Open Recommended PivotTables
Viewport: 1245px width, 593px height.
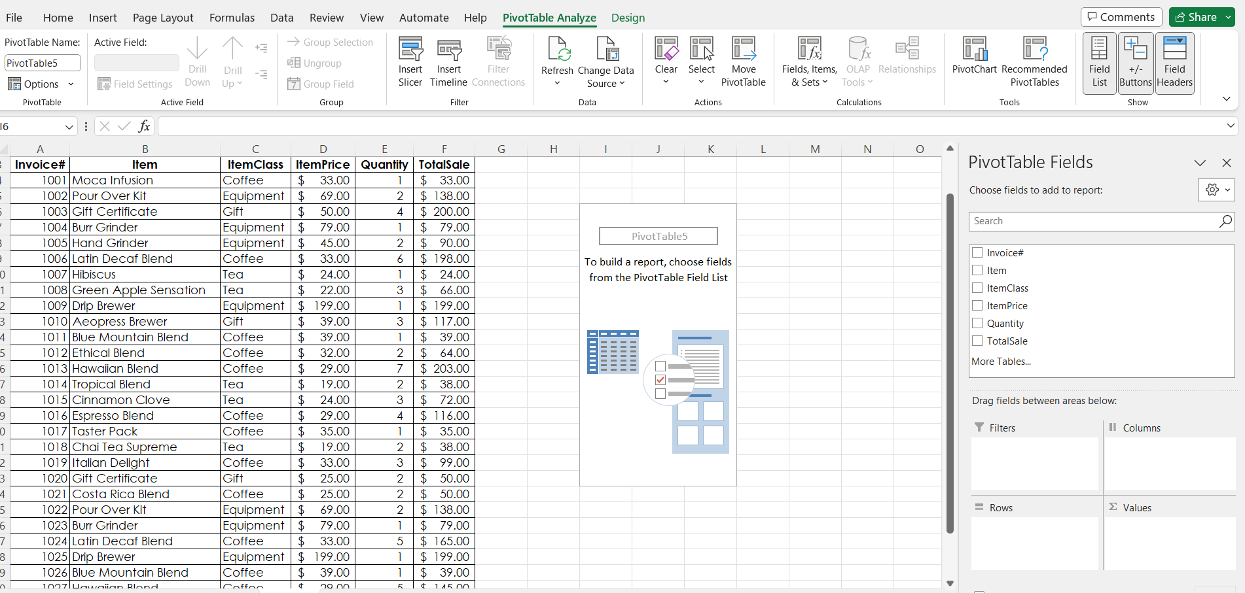coord(1035,61)
